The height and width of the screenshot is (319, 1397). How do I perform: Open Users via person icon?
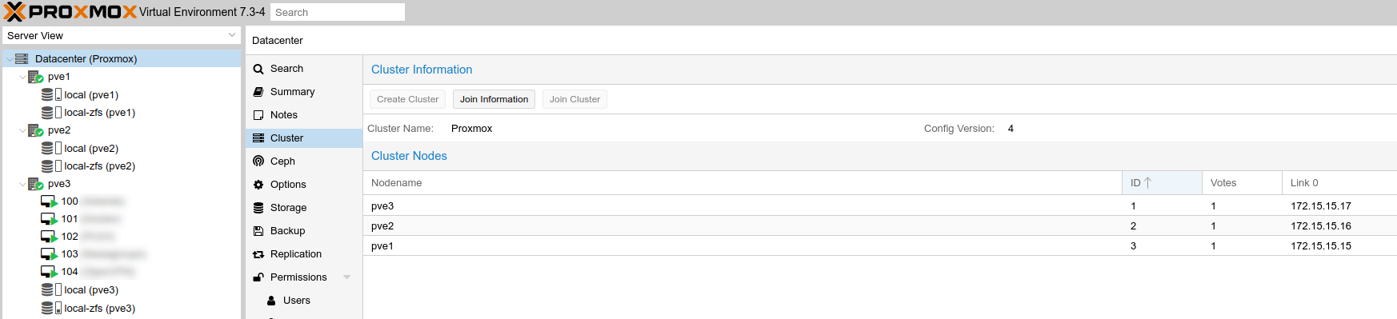pos(271,300)
